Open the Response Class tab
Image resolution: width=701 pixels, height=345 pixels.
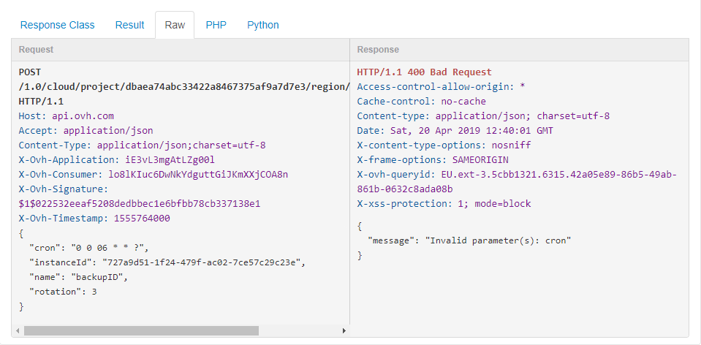click(x=57, y=25)
